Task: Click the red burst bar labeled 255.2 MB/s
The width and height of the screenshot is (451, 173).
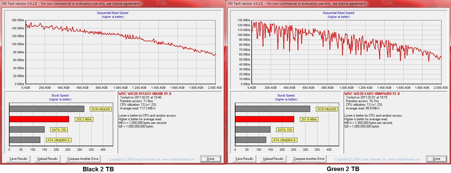Action: (39, 119)
